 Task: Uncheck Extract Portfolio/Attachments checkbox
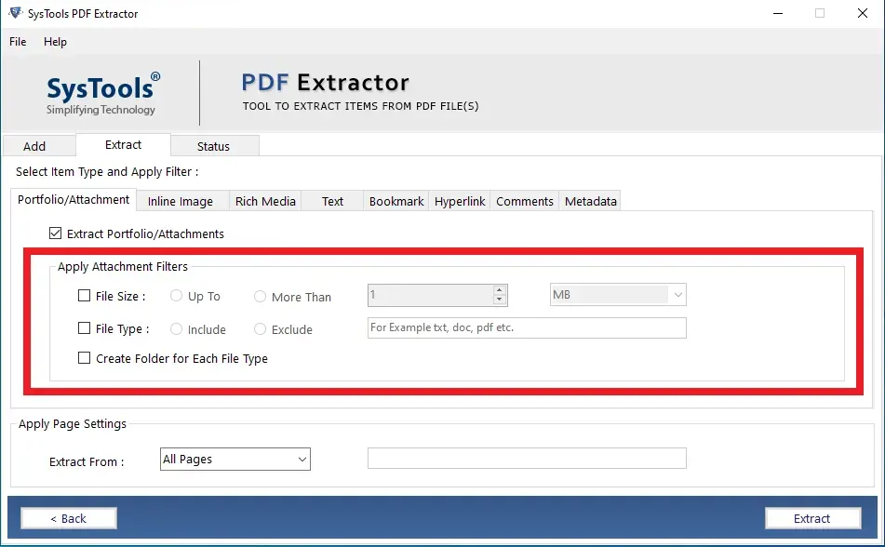point(55,233)
